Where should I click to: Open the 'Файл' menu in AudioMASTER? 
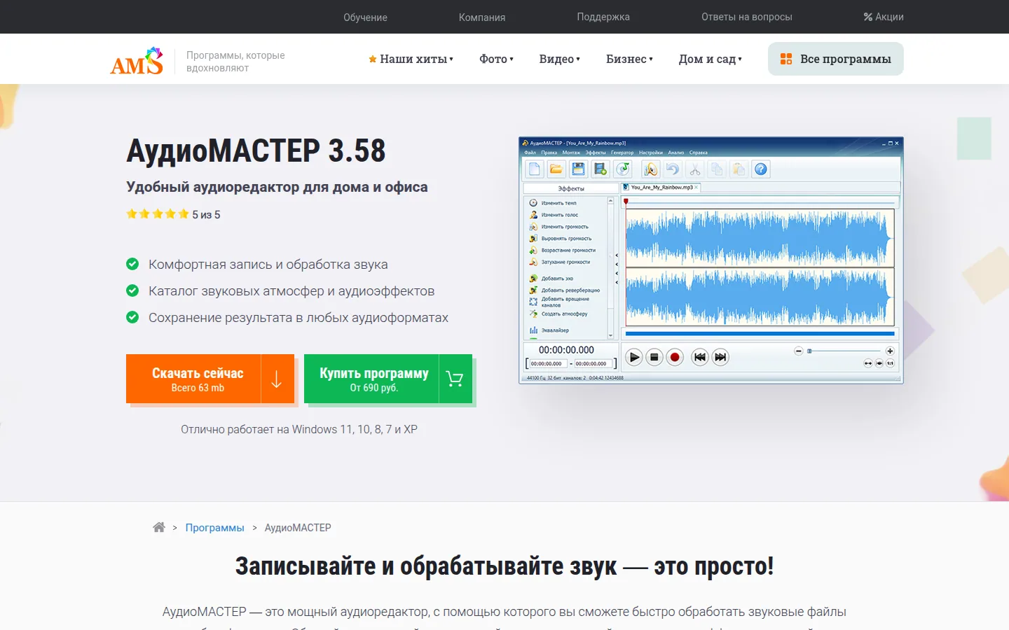pyautogui.click(x=530, y=153)
